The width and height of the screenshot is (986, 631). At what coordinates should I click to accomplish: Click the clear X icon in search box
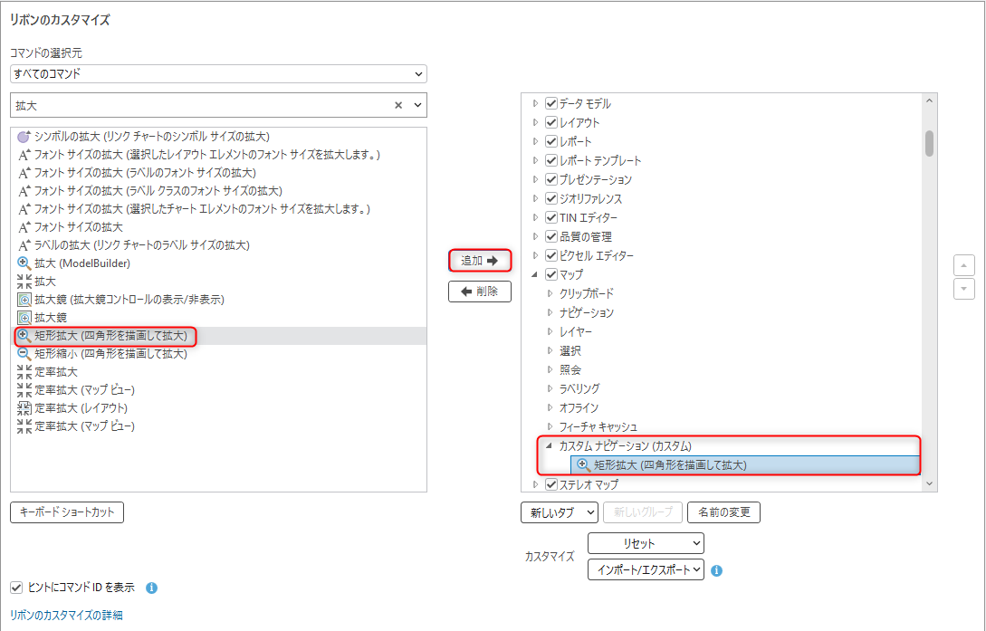[x=398, y=106]
